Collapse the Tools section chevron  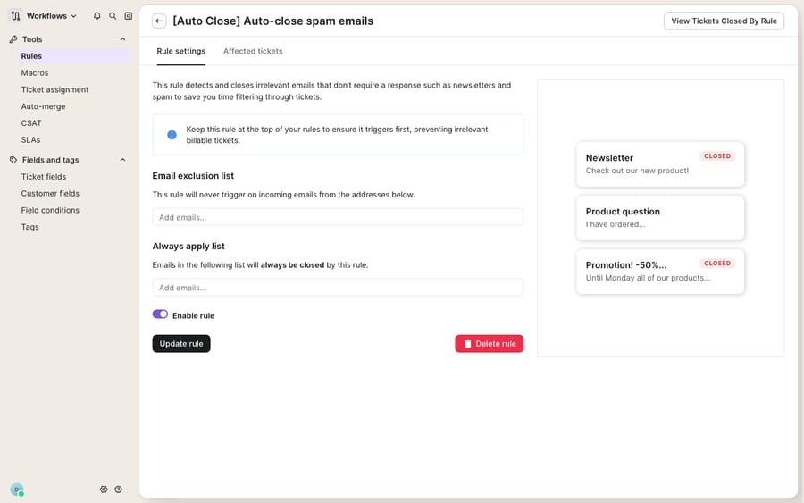(x=122, y=39)
